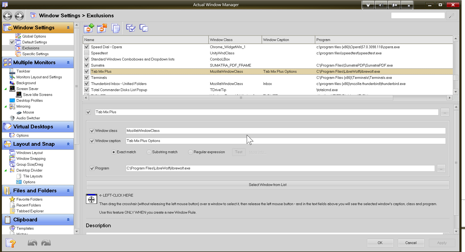Click the minimize-to-tray title bar button

tap(407, 5)
